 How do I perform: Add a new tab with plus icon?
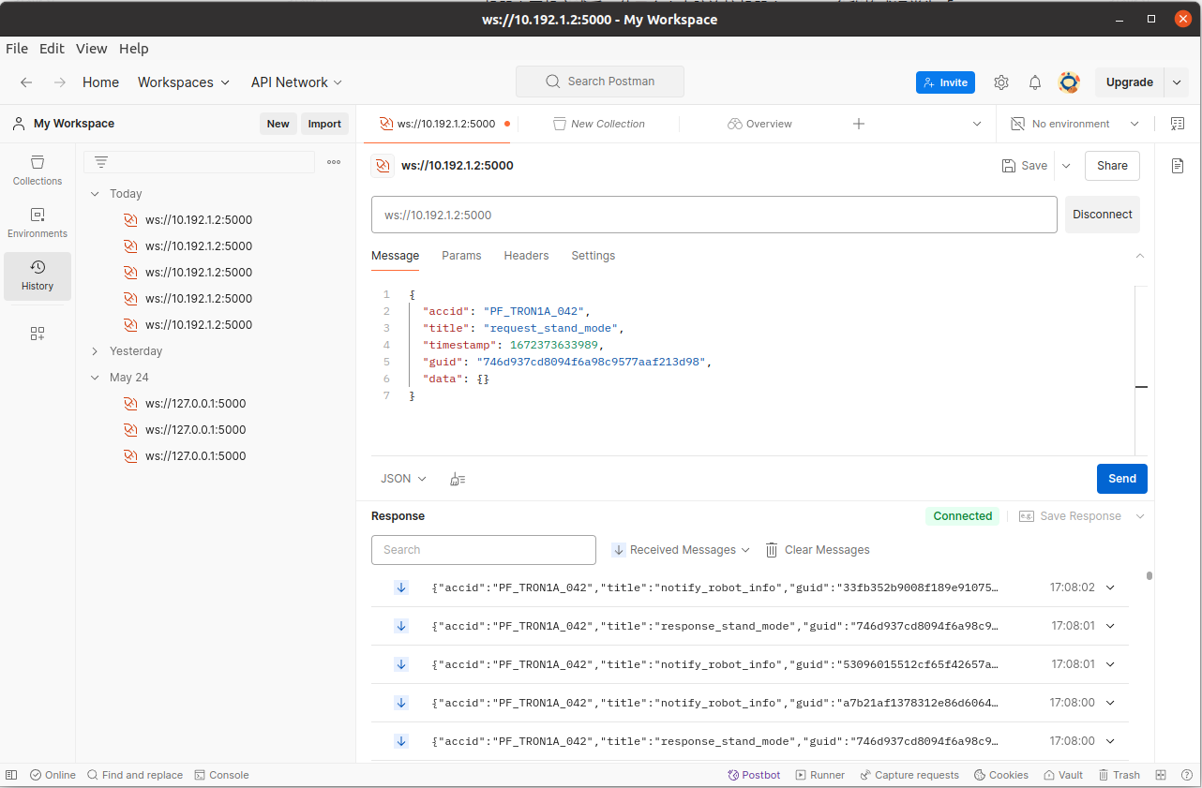[858, 124]
